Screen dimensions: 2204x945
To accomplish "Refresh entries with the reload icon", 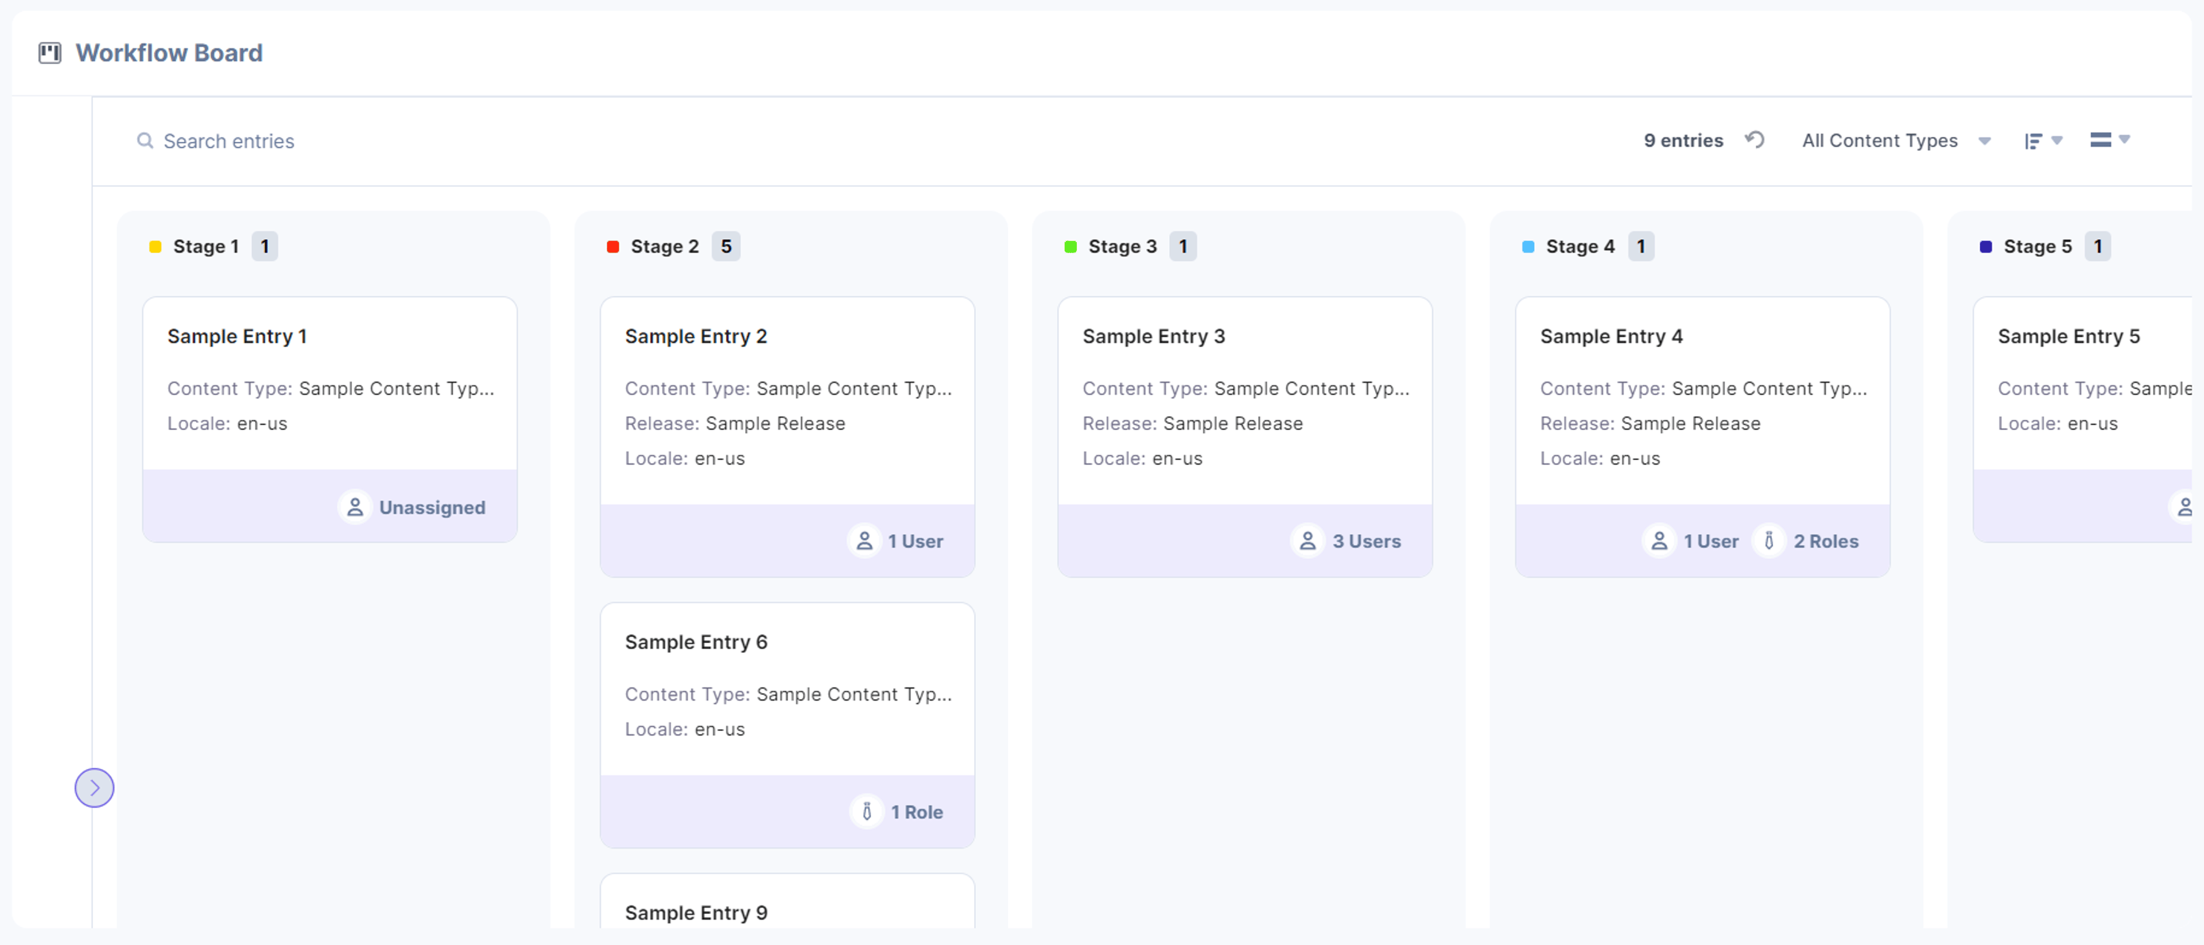I will pos(1755,139).
